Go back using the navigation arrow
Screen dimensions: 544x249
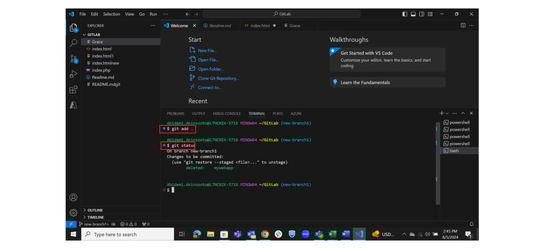pos(188,14)
